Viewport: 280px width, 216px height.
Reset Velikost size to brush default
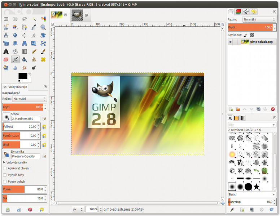click(44, 126)
